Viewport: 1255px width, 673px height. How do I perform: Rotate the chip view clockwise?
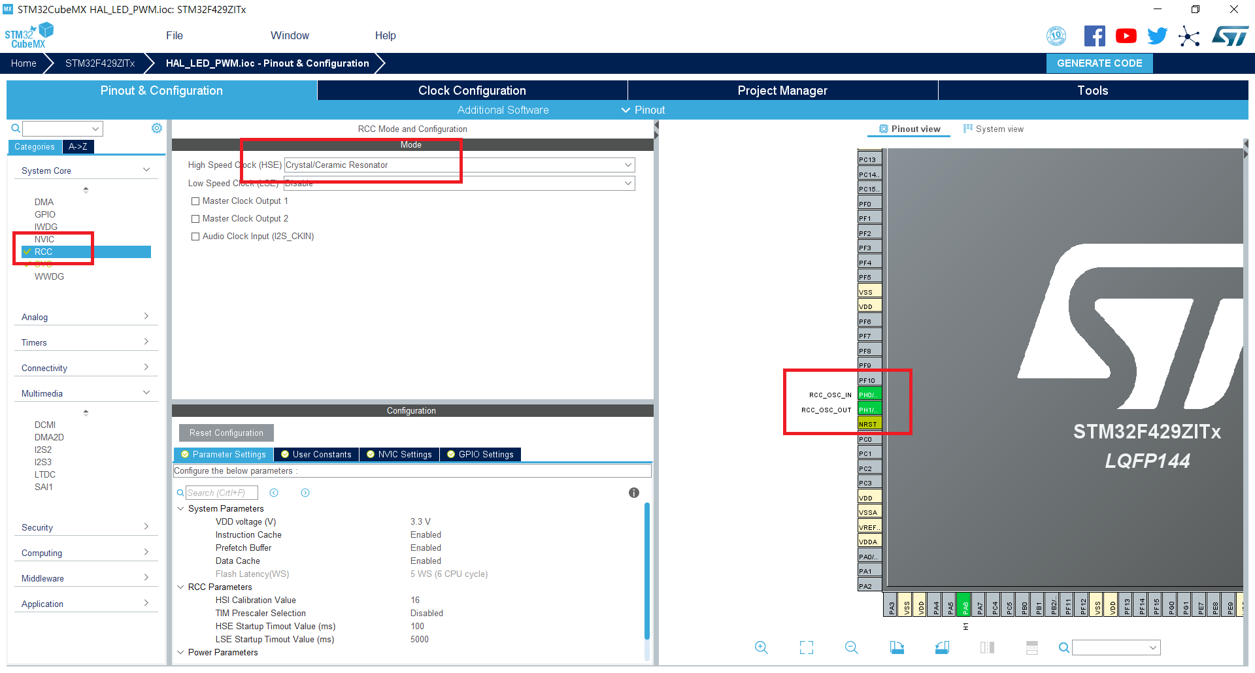(x=897, y=648)
